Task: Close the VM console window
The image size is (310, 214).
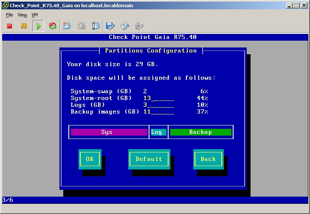Action: [x=304, y=6]
